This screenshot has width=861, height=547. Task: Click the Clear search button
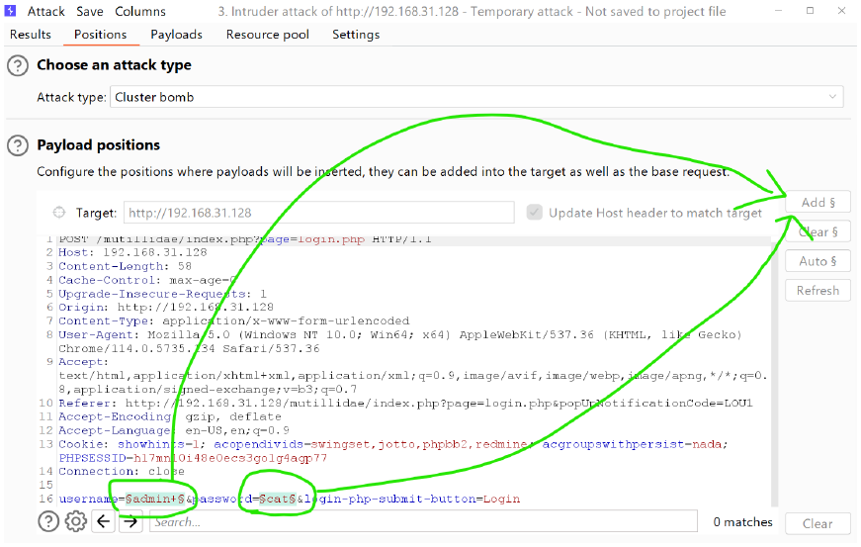point(818,523)
